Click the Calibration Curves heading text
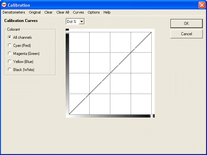The width and height of the screenshot is (207, 155). pos(21,21)
